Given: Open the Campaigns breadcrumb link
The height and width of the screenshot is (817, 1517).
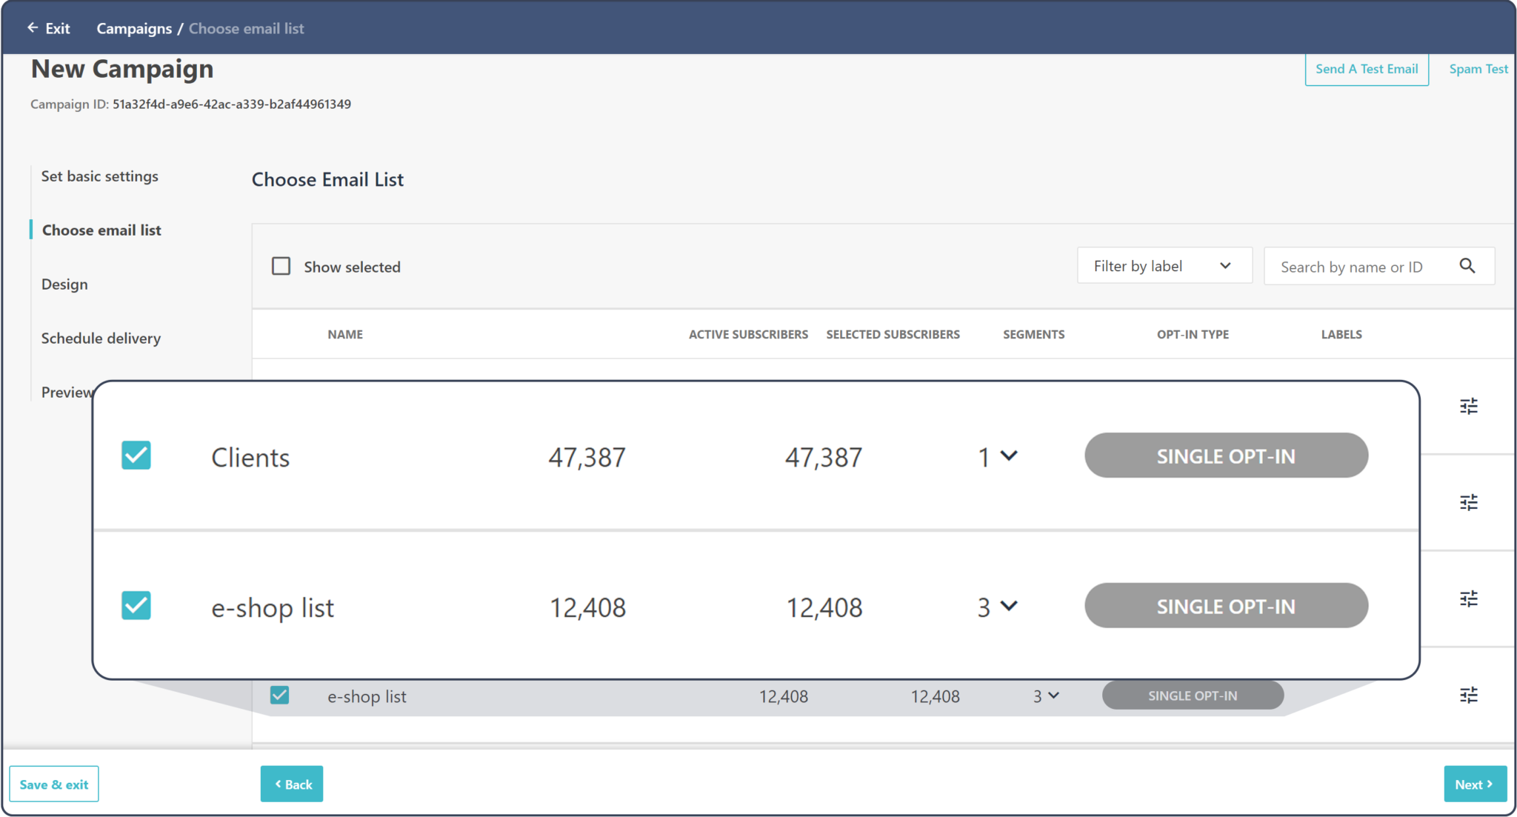Looking at the screenshot, I should (x=134, y=28).
